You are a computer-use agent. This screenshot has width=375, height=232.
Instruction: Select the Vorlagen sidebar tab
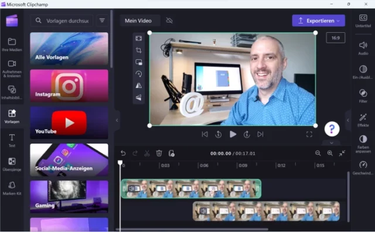pyautogui.click(x=12, y=117)
